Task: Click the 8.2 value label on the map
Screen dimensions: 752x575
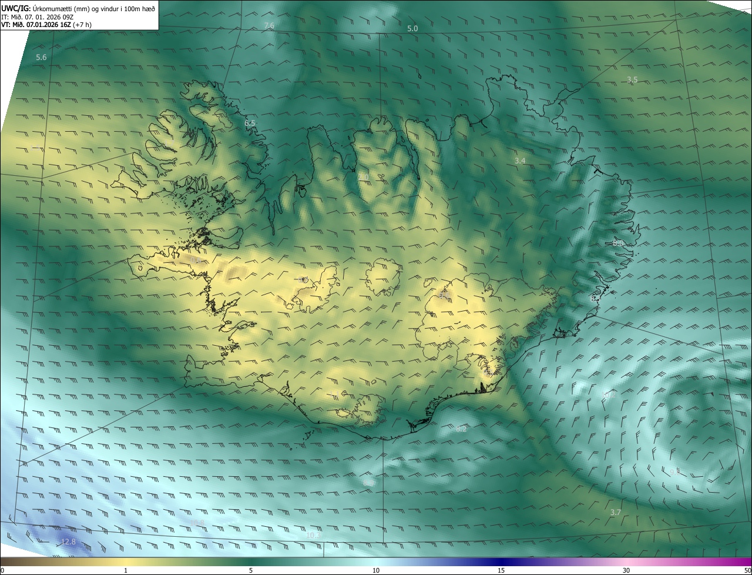Action: coord(461,429)
